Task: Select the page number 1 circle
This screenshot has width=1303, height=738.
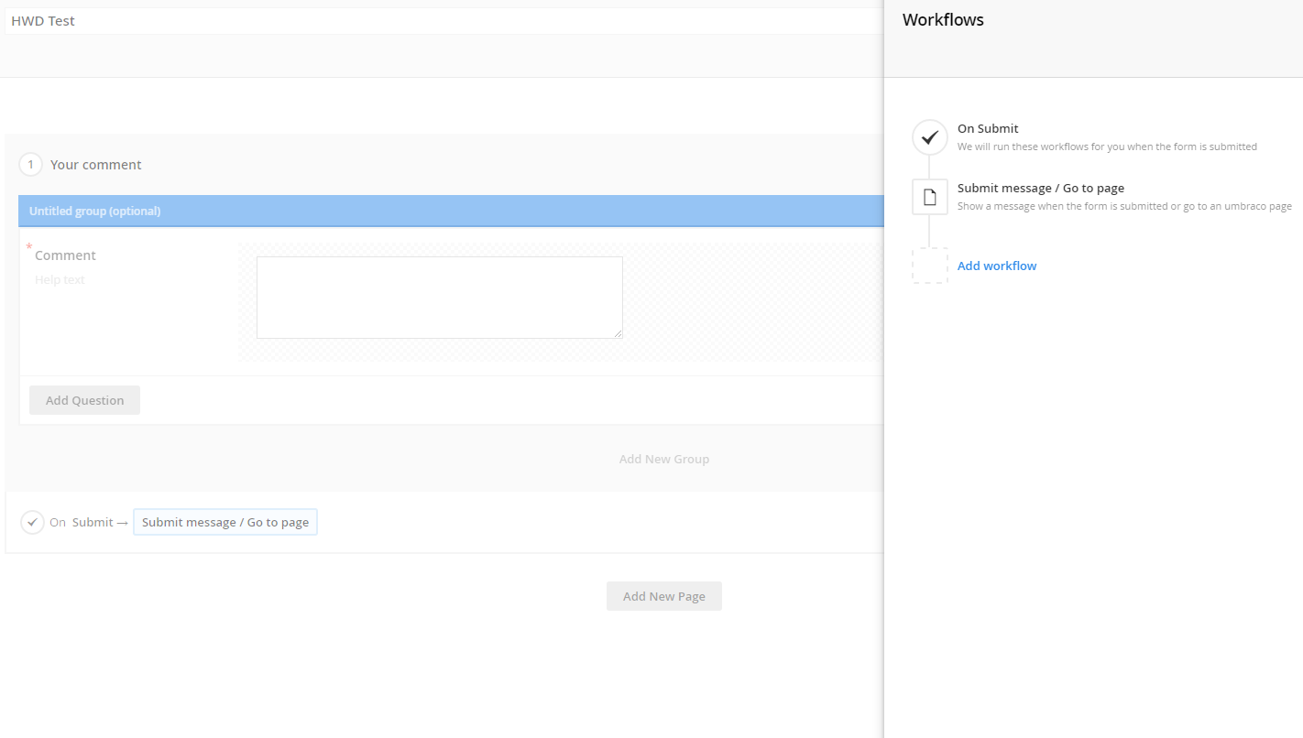Action: click(x=30, y=165)
